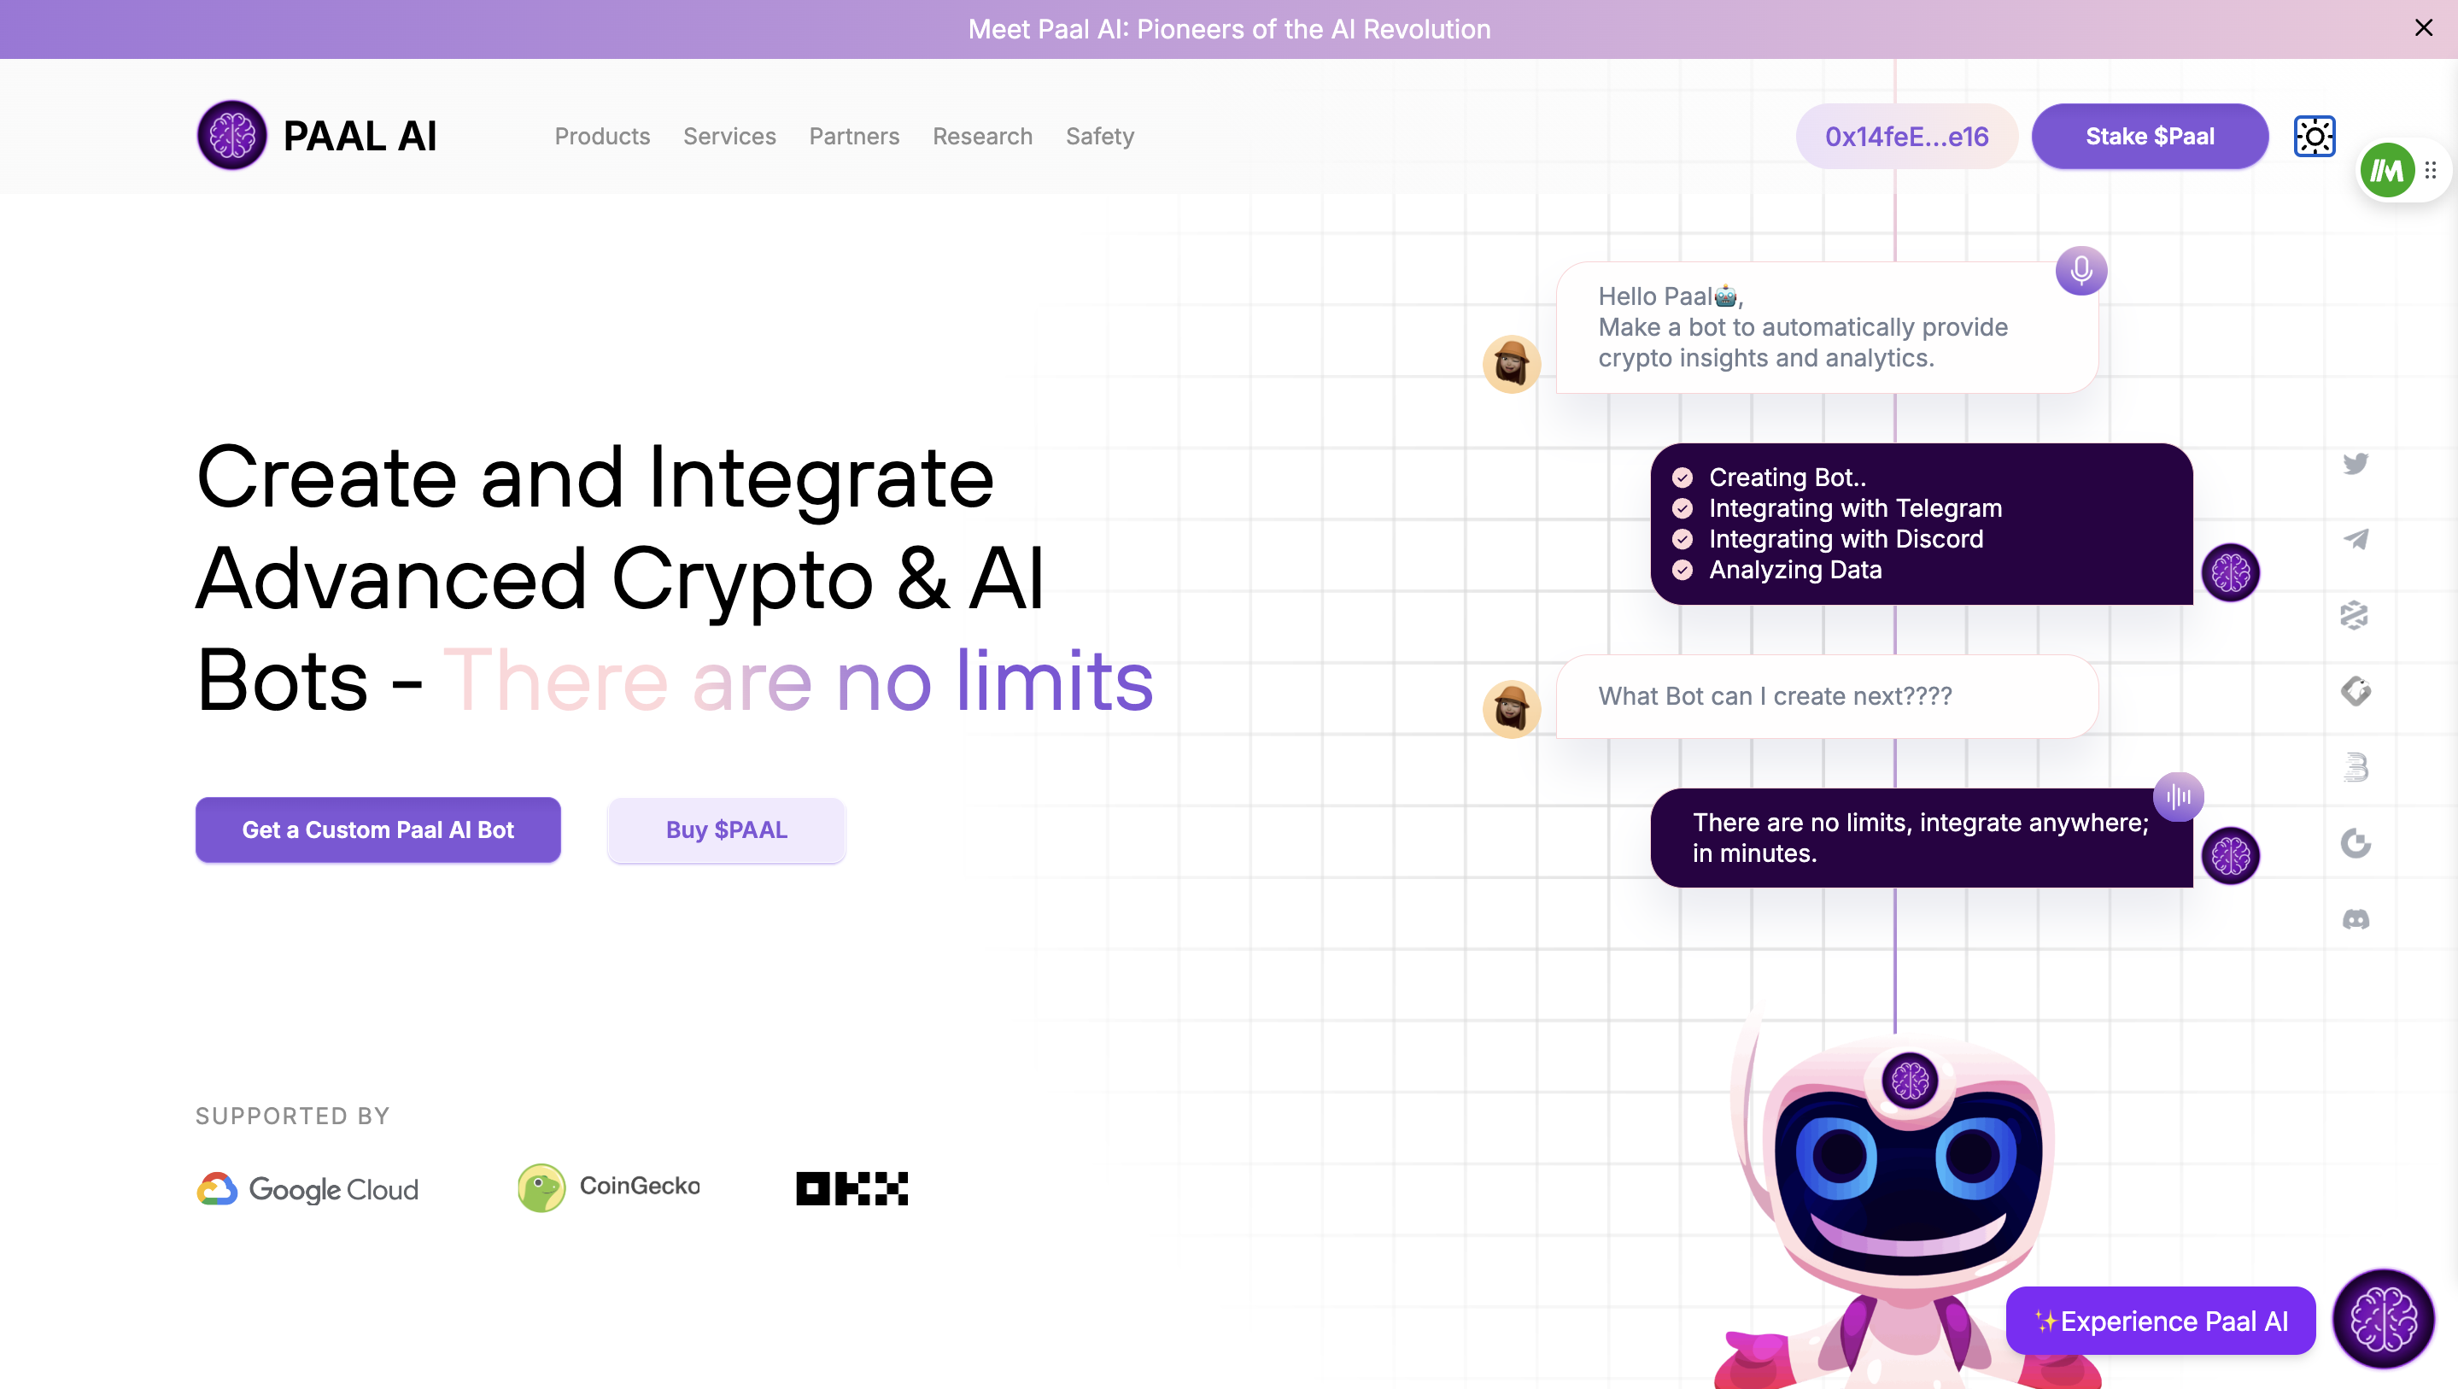Select the Research menu item
2458x1389 pixels.
[982, 135]
